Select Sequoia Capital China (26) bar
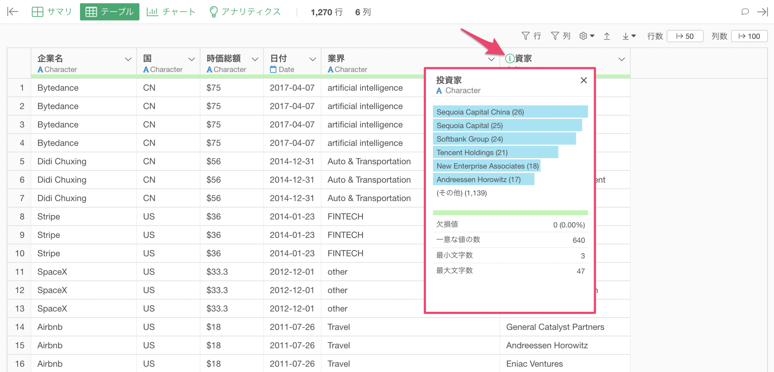 (510, 112)
